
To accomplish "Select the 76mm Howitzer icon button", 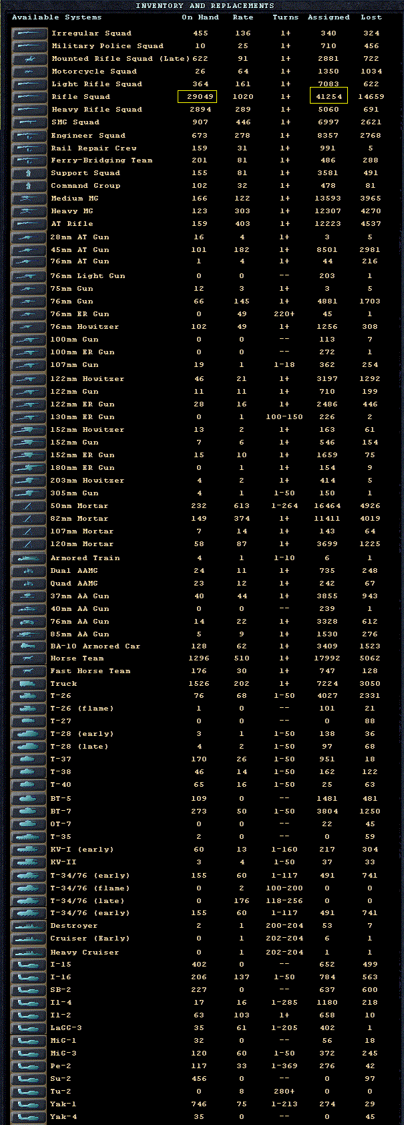I will coord(29,326).
